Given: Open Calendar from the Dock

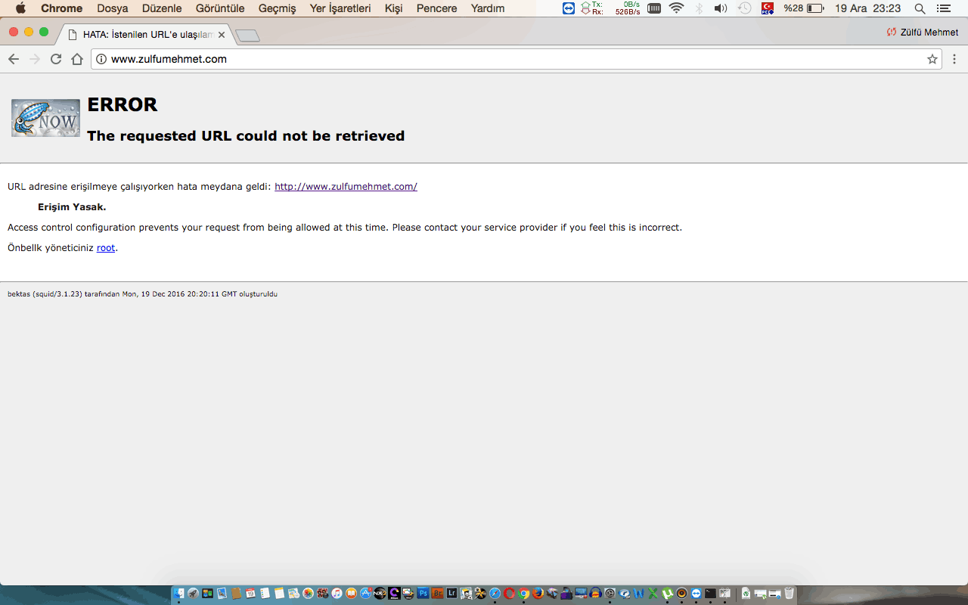Looking at the screenshot, I should (x=250, y=594).
